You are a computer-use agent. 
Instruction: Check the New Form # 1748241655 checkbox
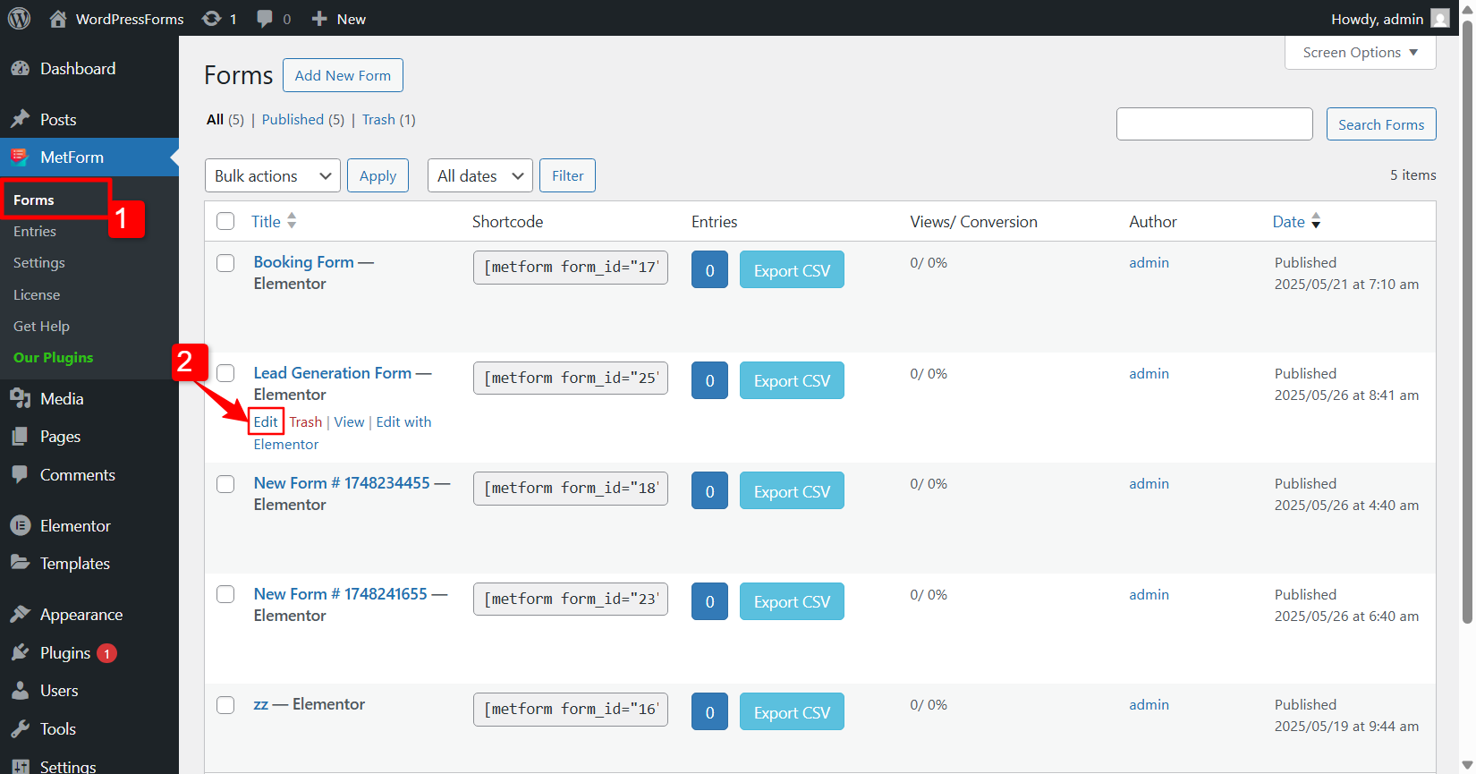pos(225,594)
